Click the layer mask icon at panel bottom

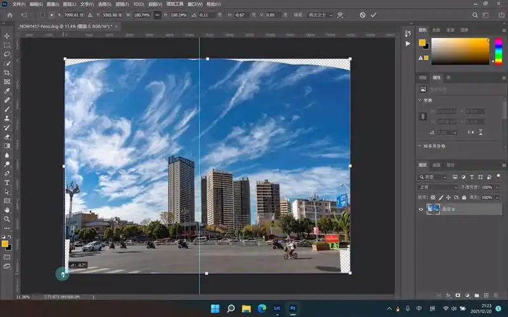(x=457, y=295)
